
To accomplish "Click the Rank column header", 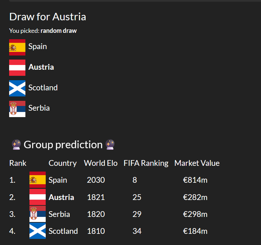I will [x=18, y=163].
